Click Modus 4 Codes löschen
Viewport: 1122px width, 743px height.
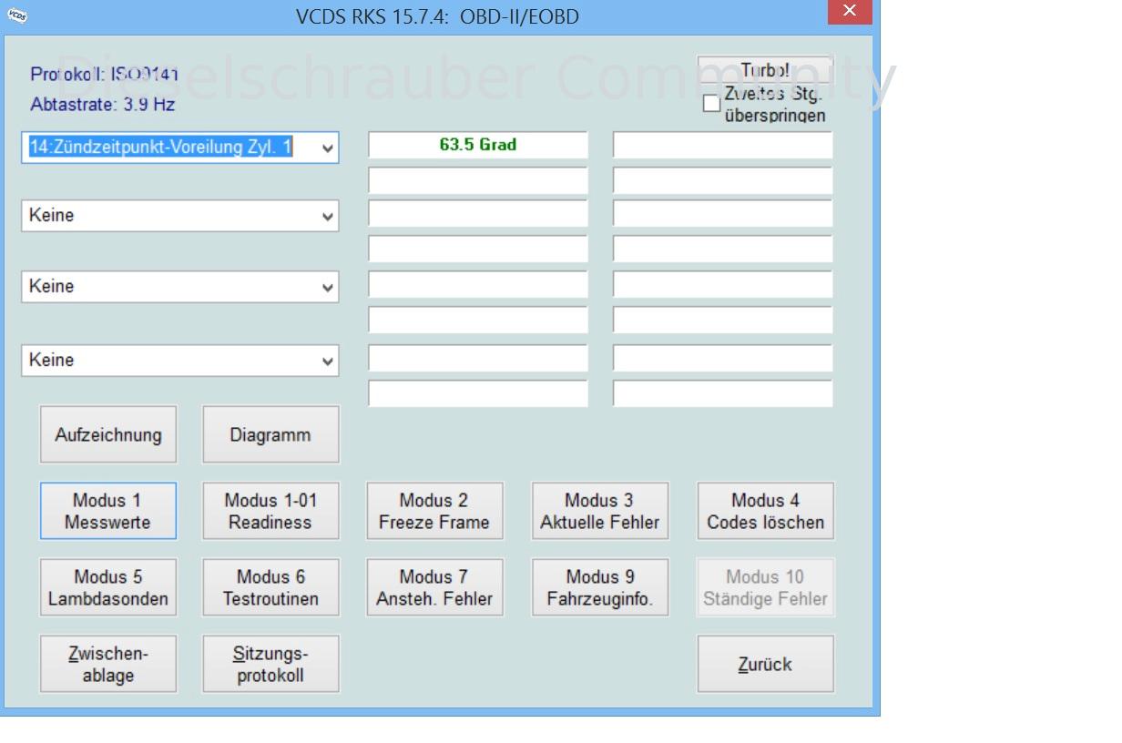coord(765,511)
